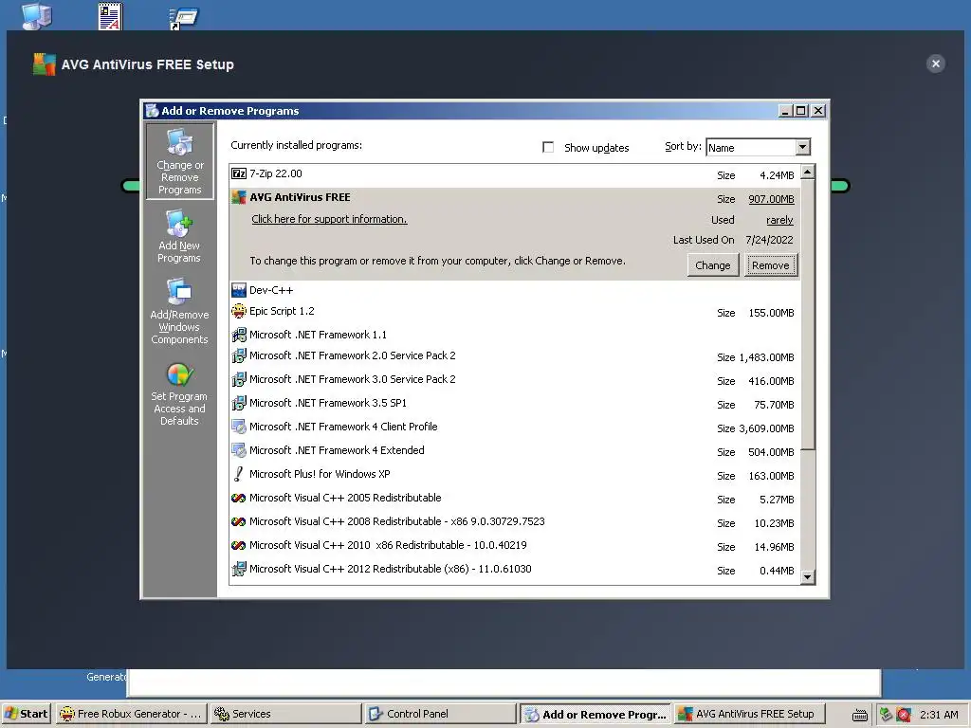Click AVG logo in Setup window header
This screenshot has width=971, height=728.
[44, 64]
